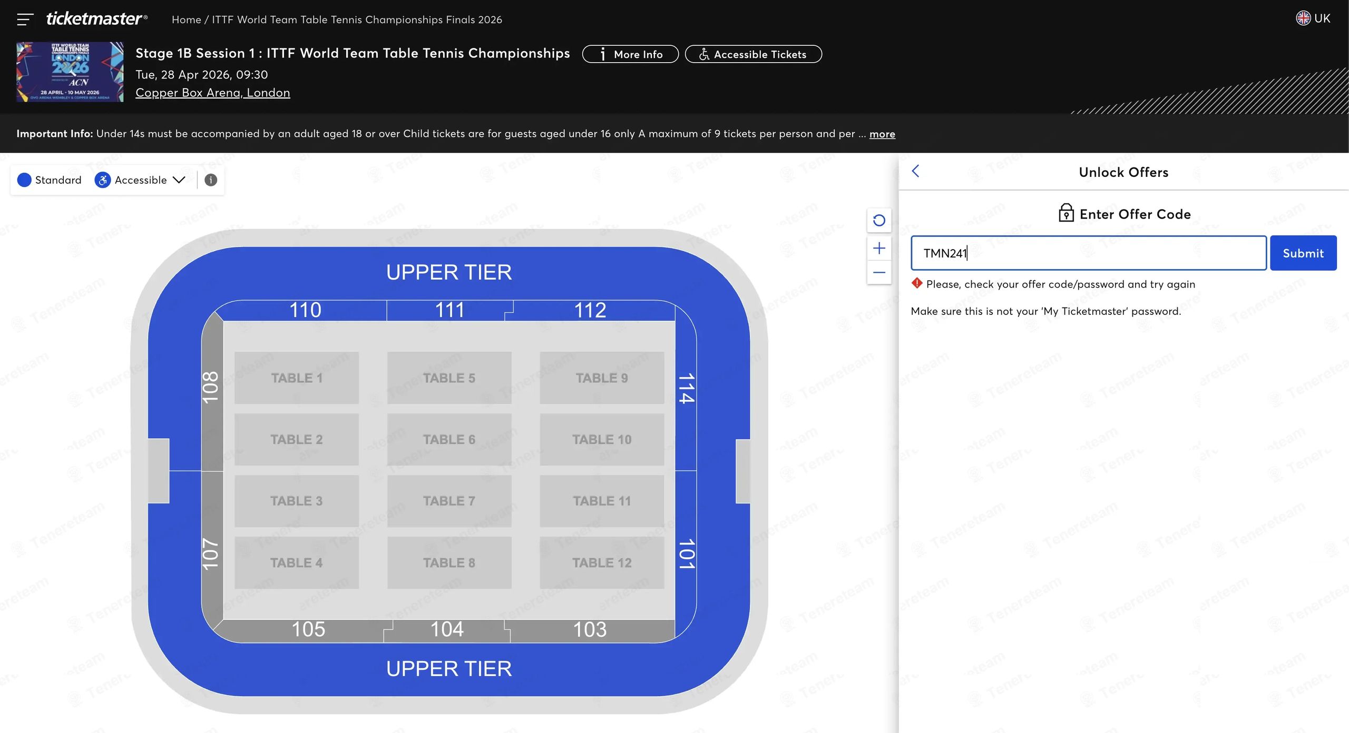The height and width of the screenshot is (733, 1349).
Task: Click TABLE 10 on the floor plan
Action: (x=602, y=440)
